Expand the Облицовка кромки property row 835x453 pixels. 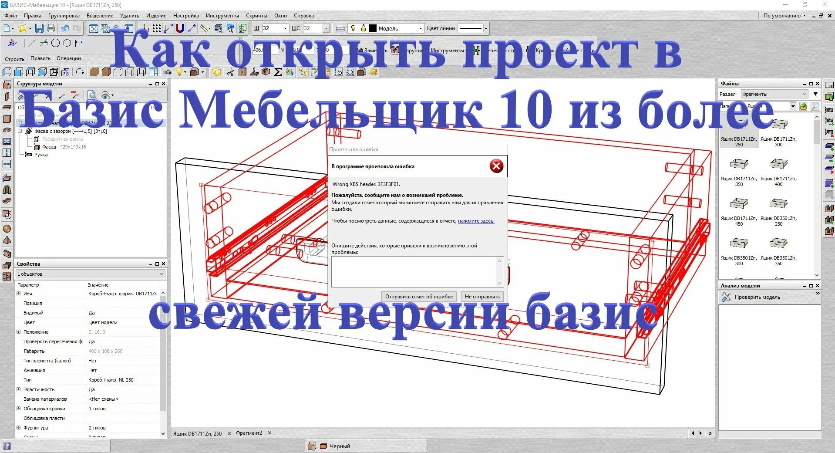point(18,409)
